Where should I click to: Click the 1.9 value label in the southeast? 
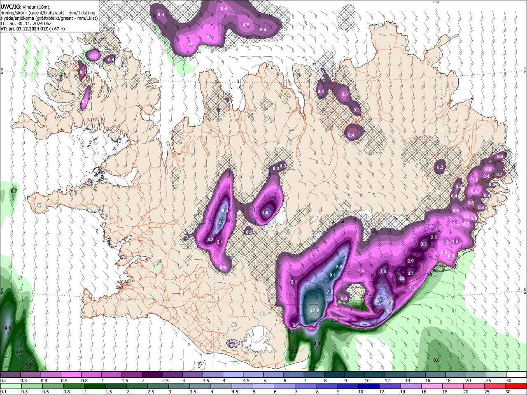pyautogui.click(x=455, y=241)
